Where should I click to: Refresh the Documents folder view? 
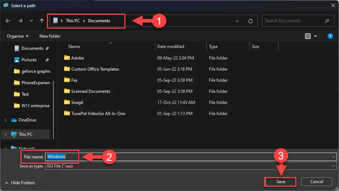[250, 21]
